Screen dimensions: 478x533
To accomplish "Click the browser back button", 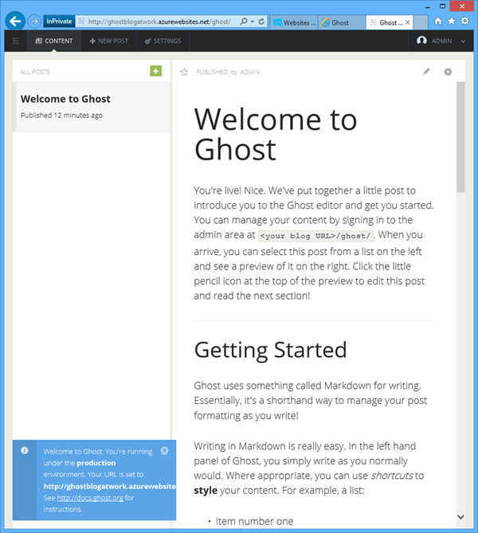I will pos(14,22).
